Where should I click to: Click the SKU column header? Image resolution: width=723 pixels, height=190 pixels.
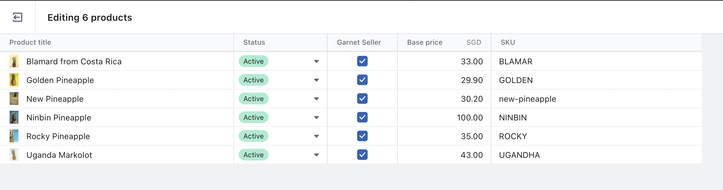508,42
